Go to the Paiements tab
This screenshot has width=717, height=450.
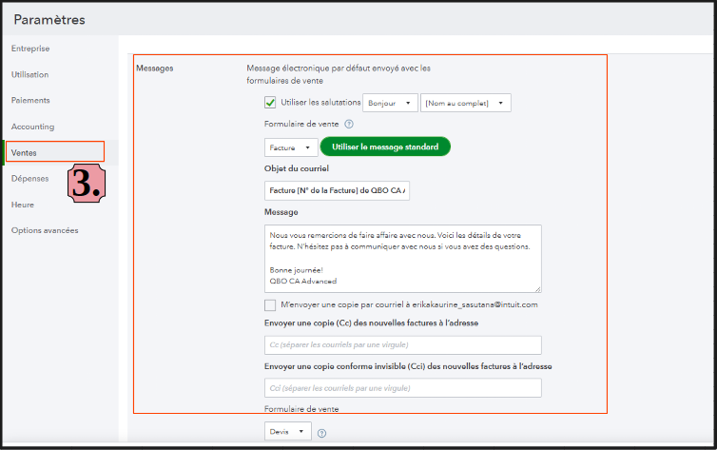pyautogui.click(x=30, y=100)
